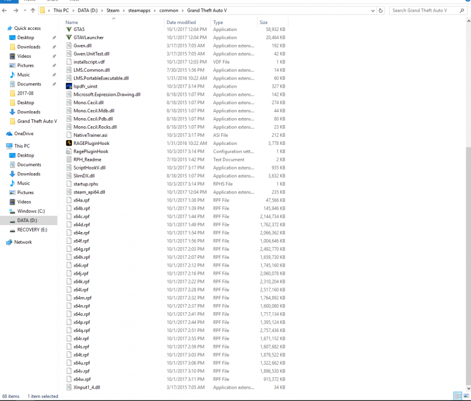Switch to large thumbnails view icon

tap(467, 396)
